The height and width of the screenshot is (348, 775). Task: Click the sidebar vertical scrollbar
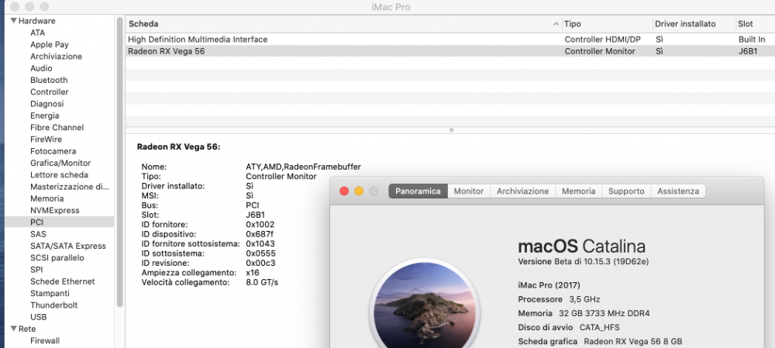[119, 163]
